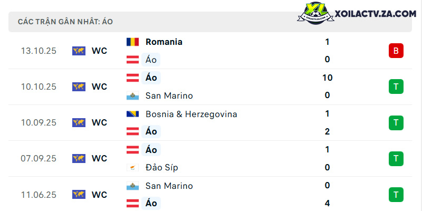Click the Bosnia & Herzegovina flag icon
The width and height of the screenshot is (422, 211).
[133, 114]
